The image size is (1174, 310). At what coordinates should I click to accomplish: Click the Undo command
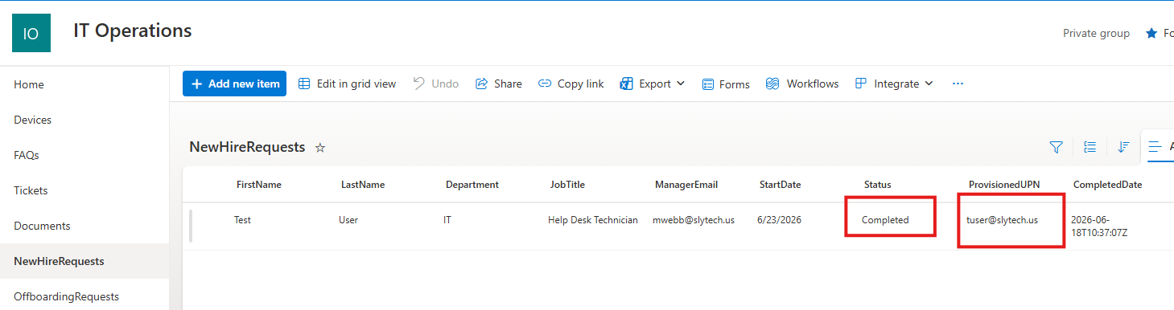435,84
